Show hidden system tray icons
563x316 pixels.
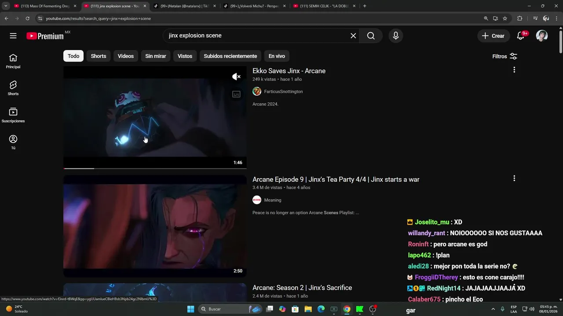pyautogui.click(x=493, y=309)
